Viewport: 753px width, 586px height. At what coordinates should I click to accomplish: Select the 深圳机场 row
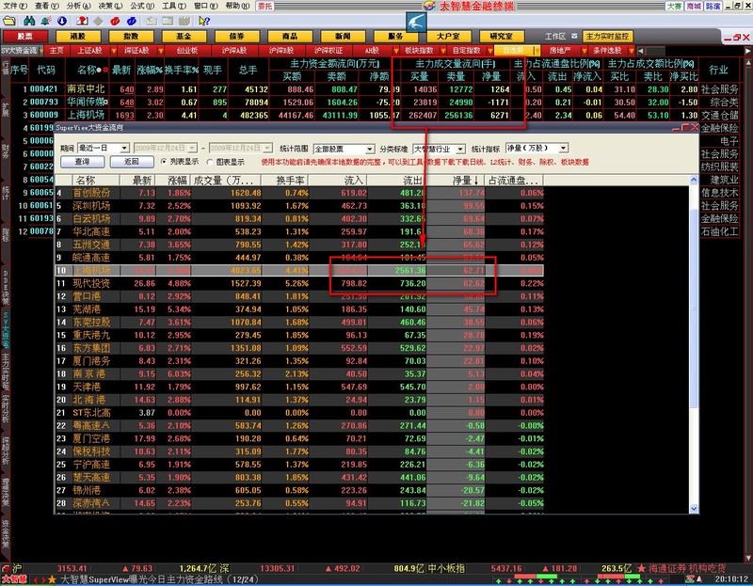click(299, 206)
